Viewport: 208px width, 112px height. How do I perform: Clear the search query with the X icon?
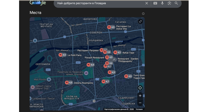[147, 3]
